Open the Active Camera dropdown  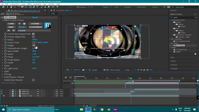[x=116, y=70]
